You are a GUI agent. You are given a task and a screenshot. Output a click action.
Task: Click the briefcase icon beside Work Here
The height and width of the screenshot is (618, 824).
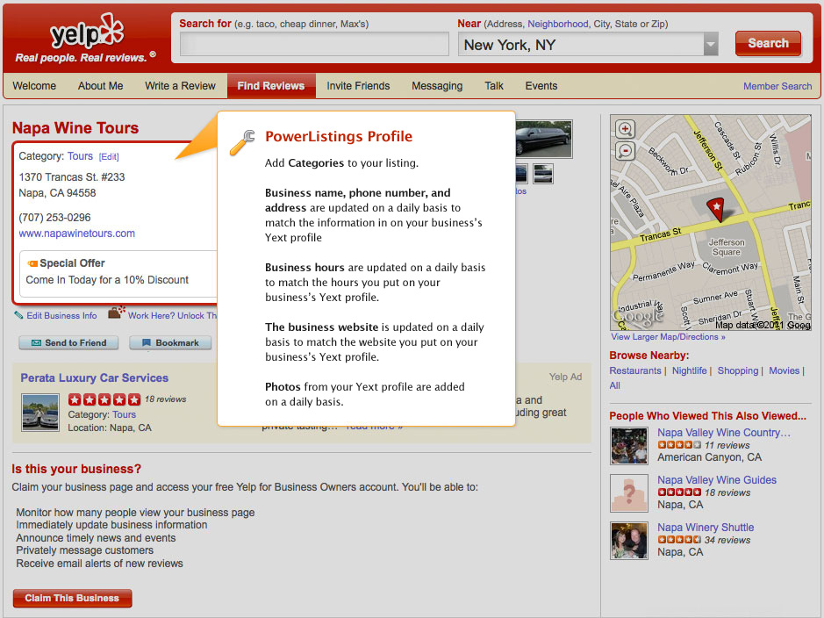pyautogui.click(x=116, y=313)
